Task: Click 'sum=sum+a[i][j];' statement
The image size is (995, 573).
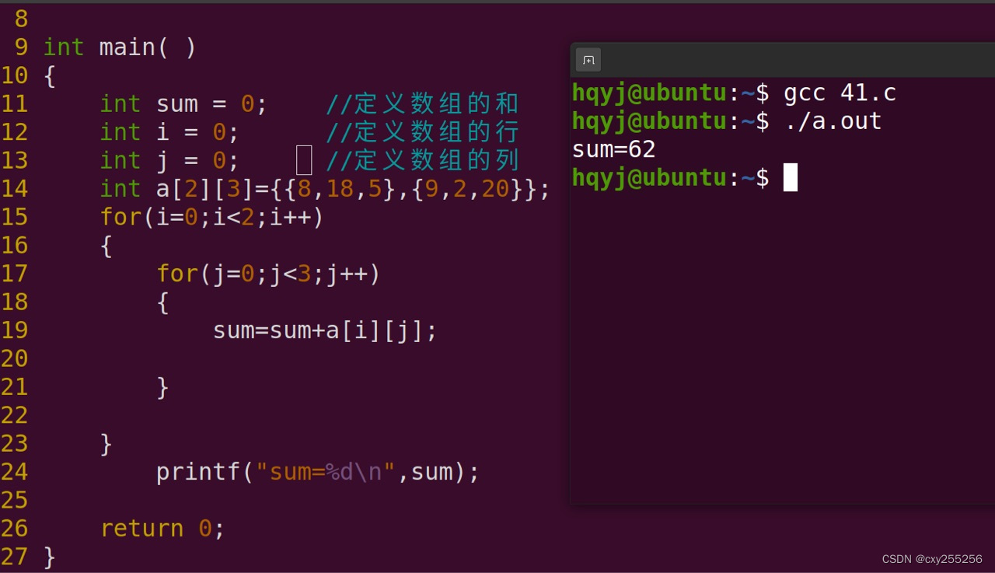Action: 325,330
